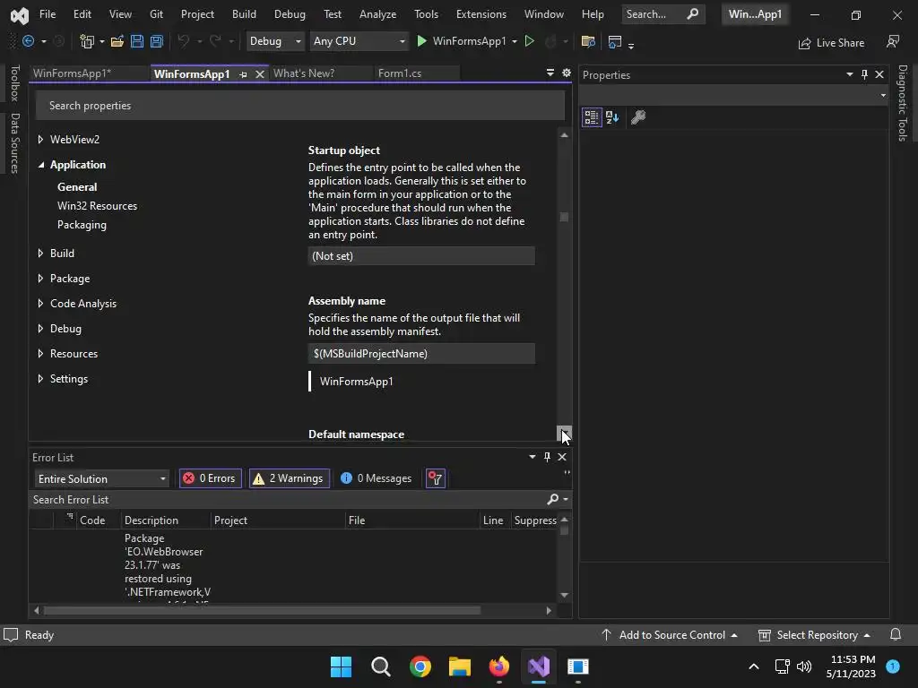The height and width of the screenshot is (688, 918).
Task: Open the Toolbox side tab
Action: click(14, 83)
